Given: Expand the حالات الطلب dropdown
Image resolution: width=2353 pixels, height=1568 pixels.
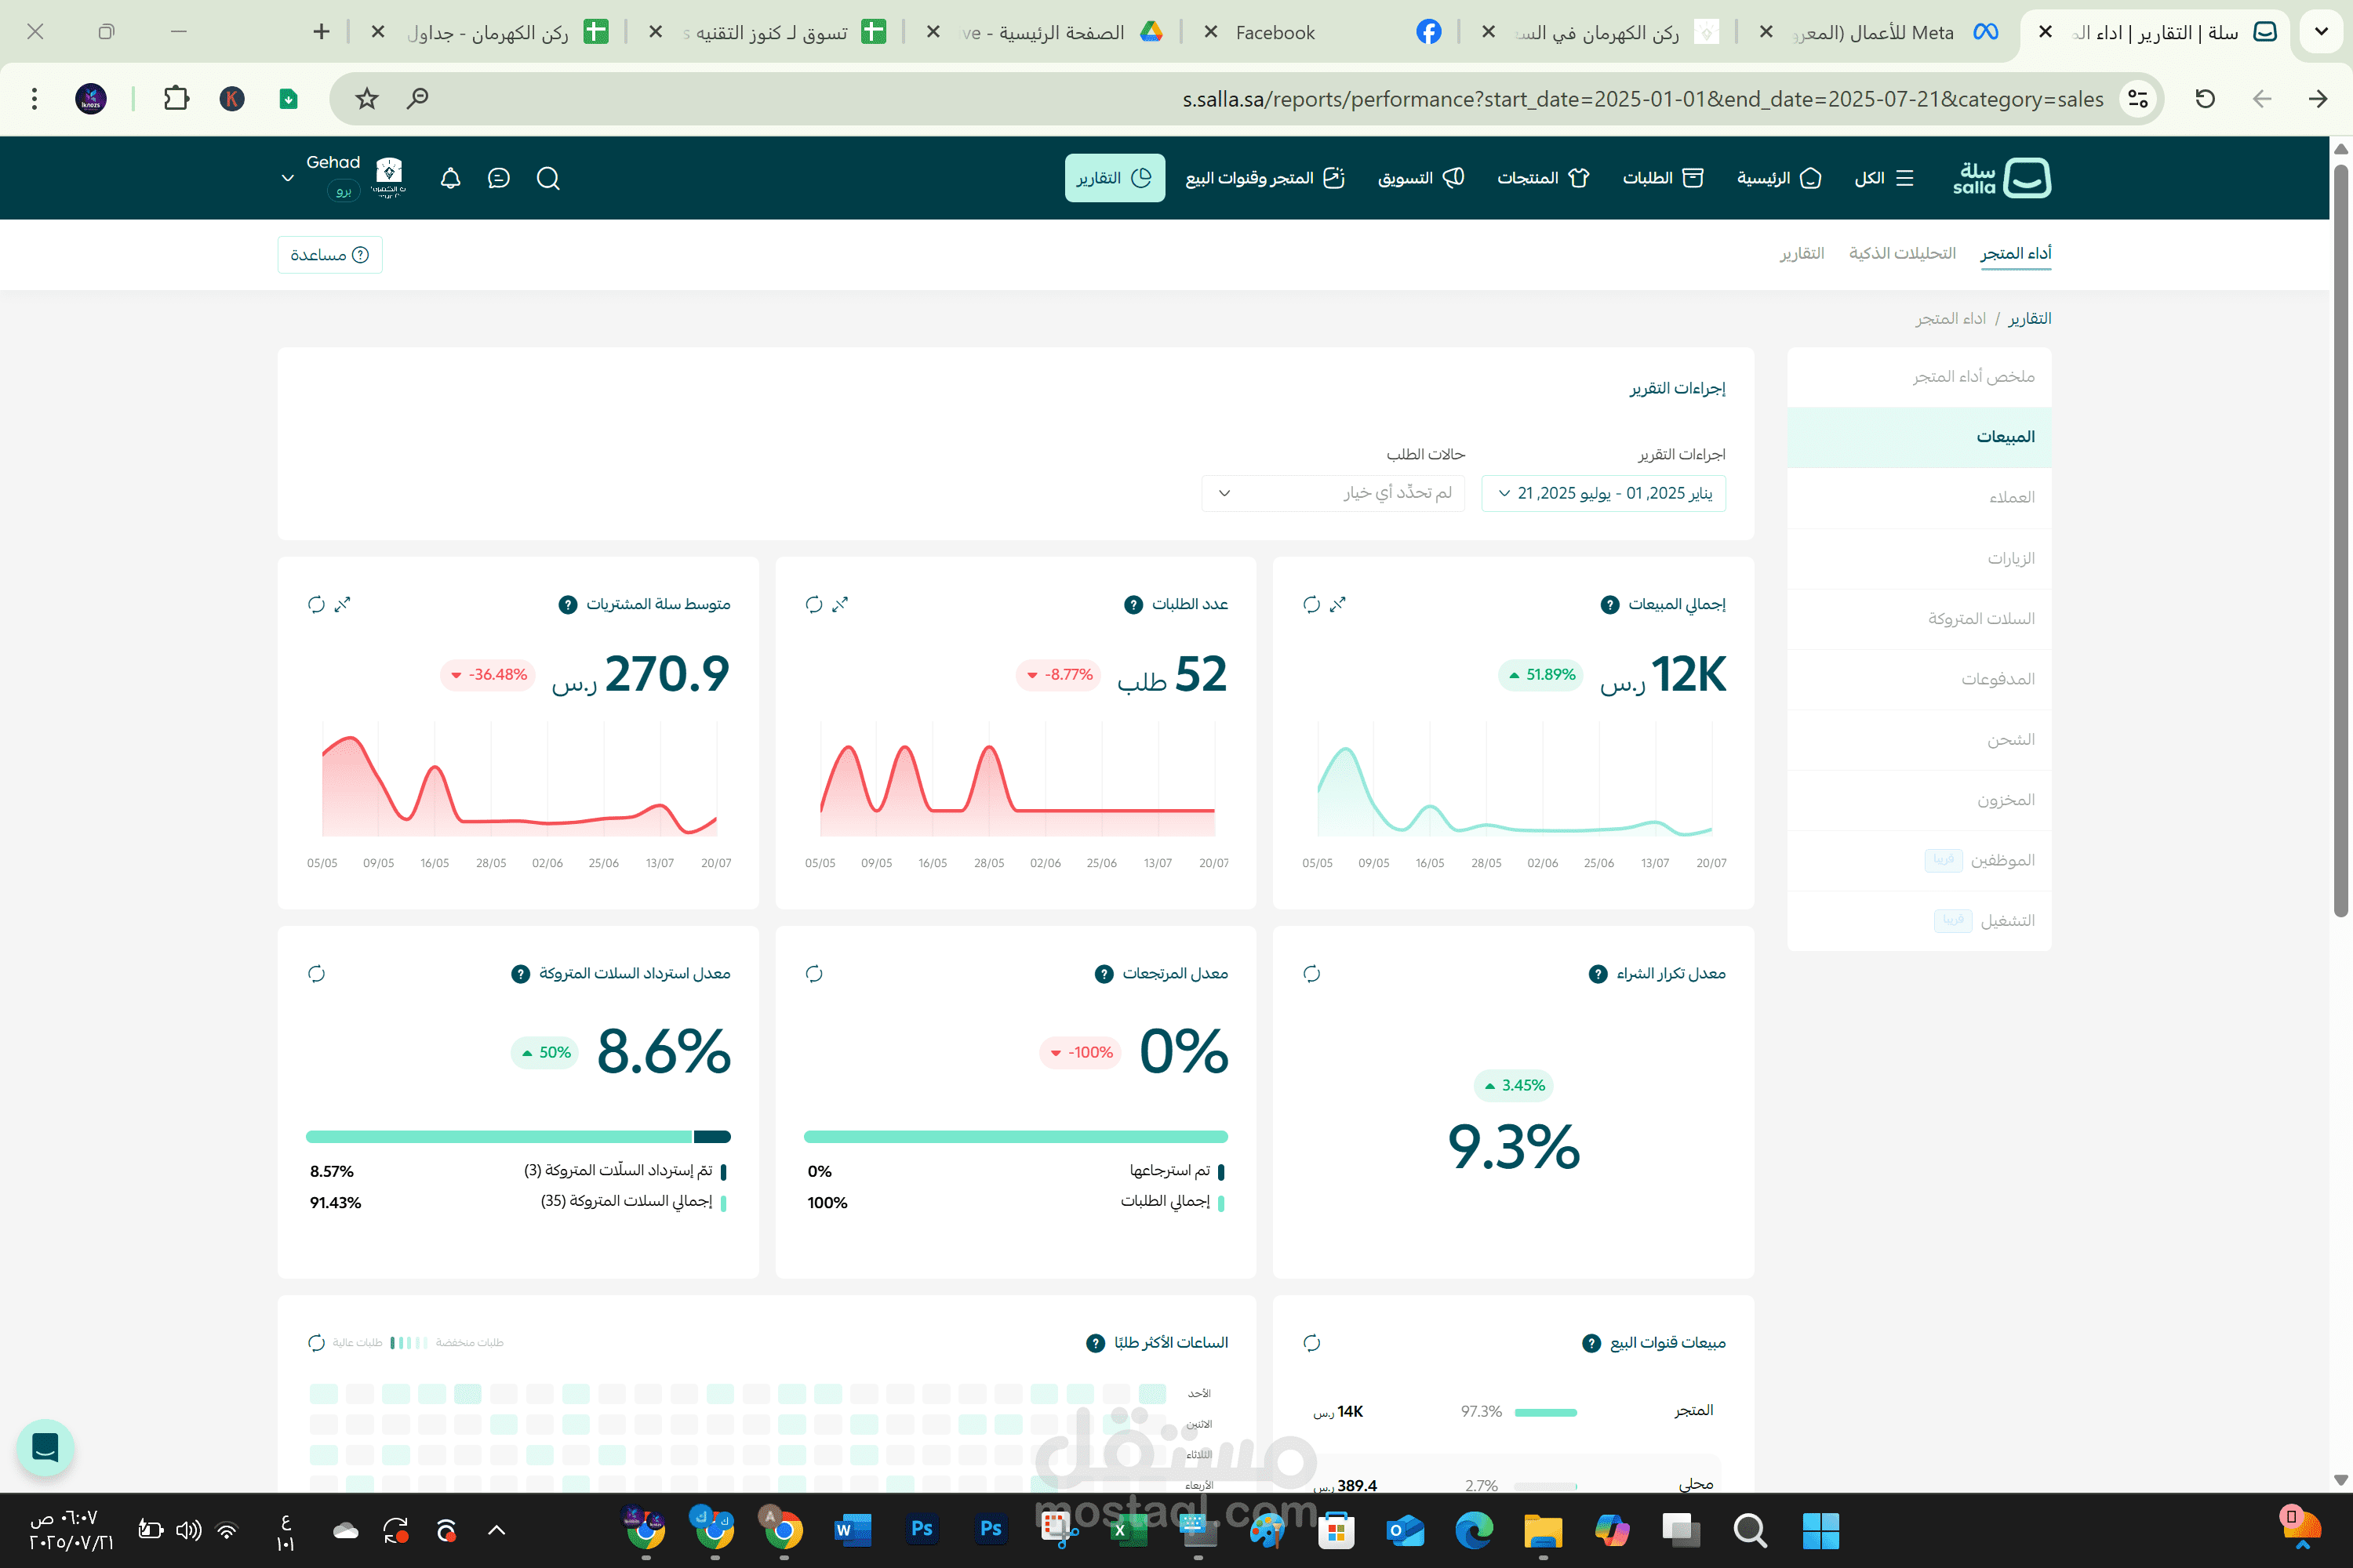Looking at the screenshot, I should tap(1333, 493).
